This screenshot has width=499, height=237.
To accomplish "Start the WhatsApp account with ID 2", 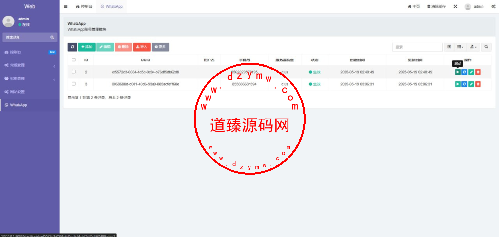I will 457,72.
